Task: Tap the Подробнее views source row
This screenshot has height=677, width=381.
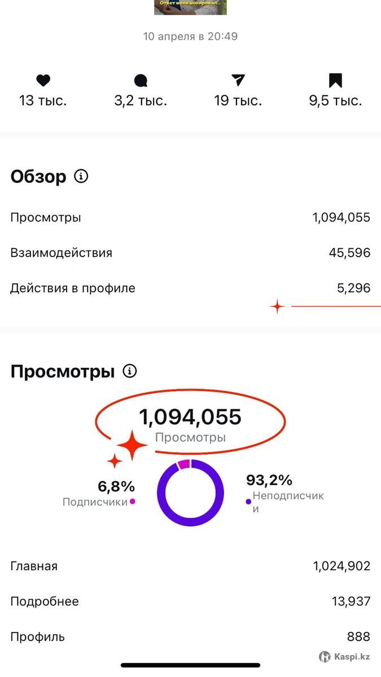Action: [190, 601]
